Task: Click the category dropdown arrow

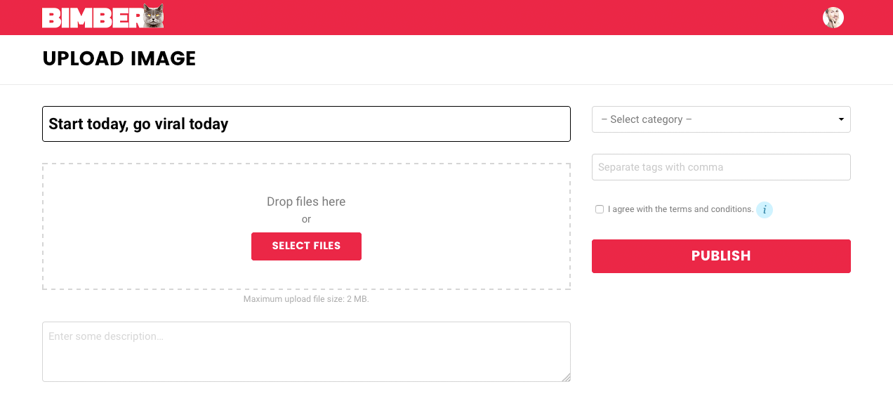Action: tap(841, 119)
